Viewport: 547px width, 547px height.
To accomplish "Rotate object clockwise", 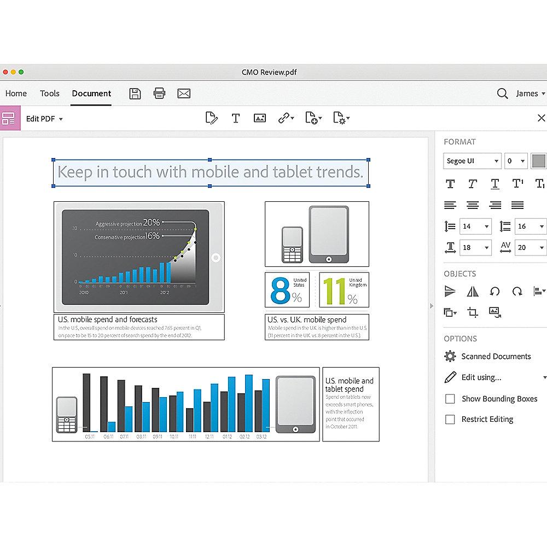I will [x=517, y=292].
